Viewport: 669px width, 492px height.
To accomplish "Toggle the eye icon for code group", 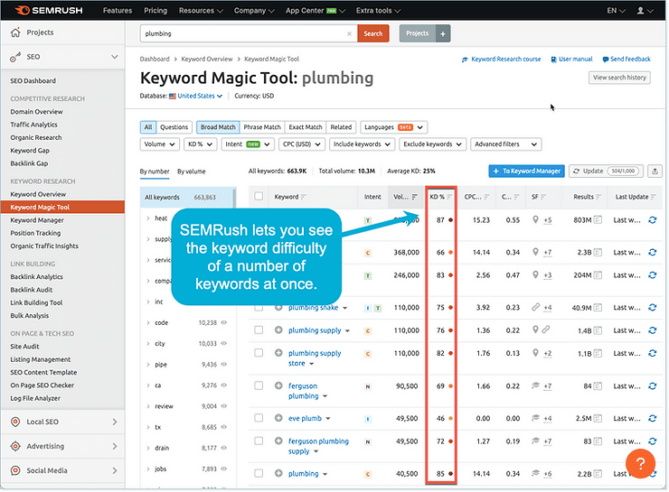I will coord(224,323).
